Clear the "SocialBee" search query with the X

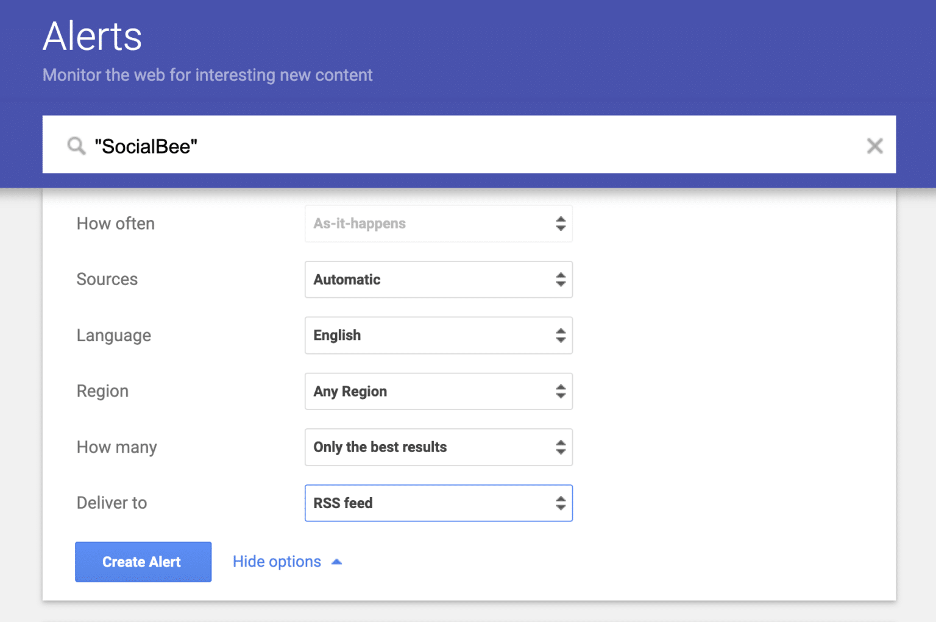pyautogui.click(x=874, y=146)
